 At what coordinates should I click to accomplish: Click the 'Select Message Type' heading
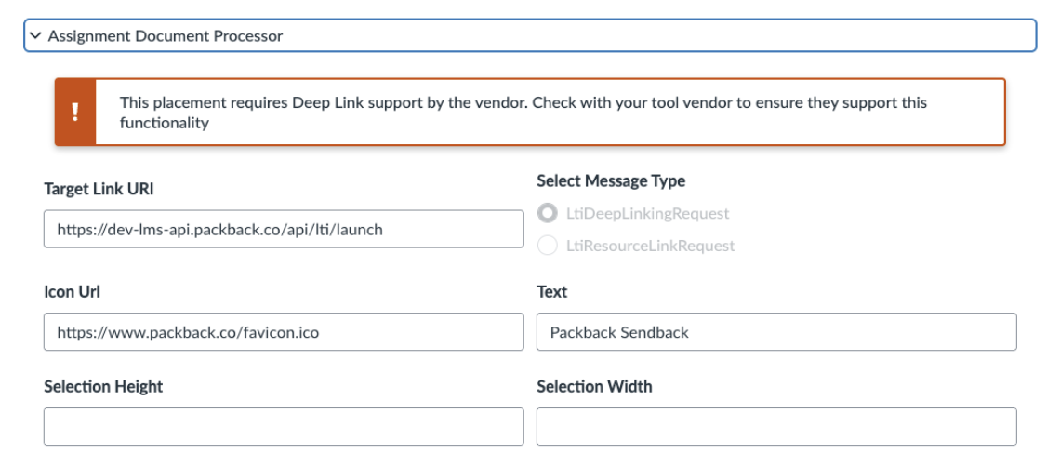click(x=610, y=181)
